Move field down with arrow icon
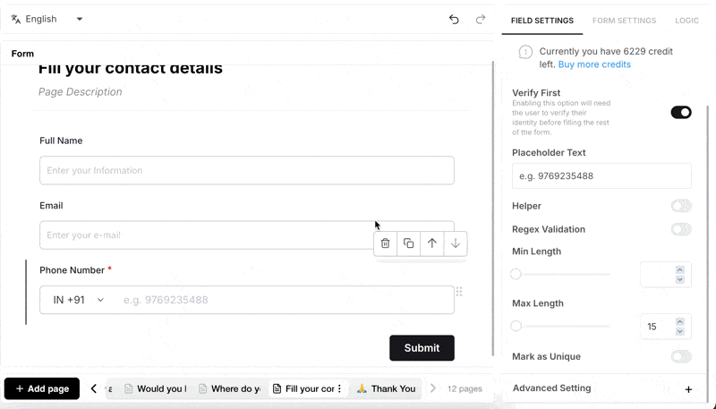This screenshot has width=716, height=409. [456, 243]
